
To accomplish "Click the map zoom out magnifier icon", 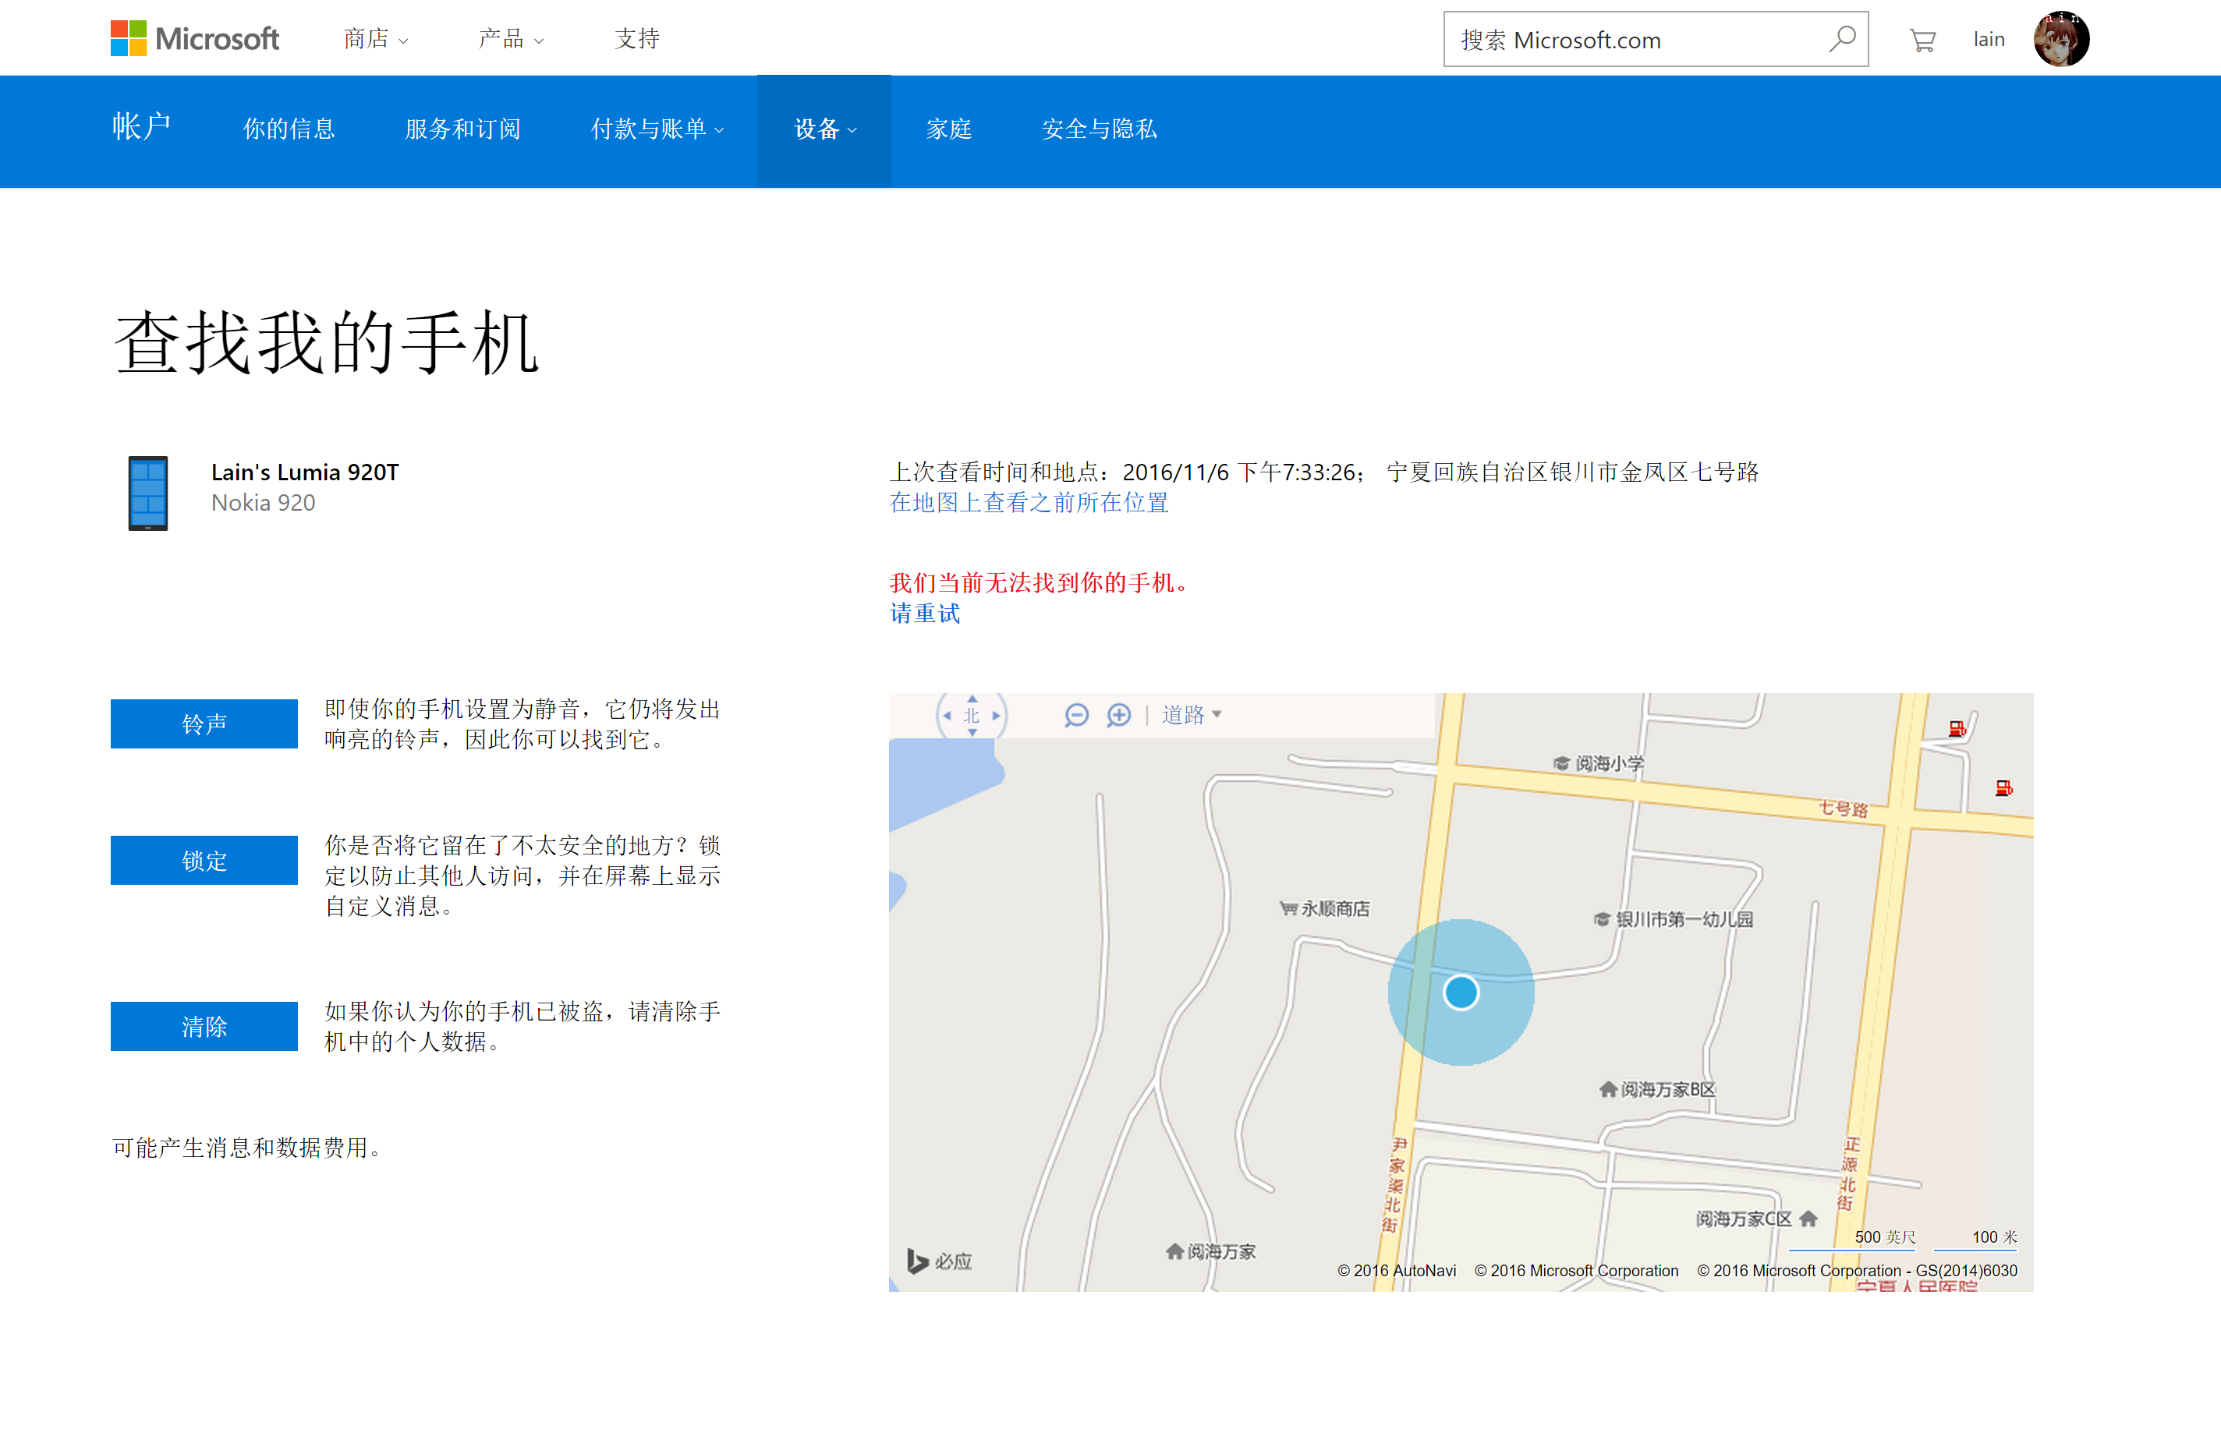I will pos(1076,716).
